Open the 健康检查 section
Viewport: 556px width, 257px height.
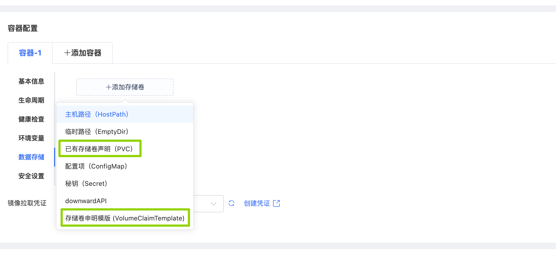click(x=31, y=119)
